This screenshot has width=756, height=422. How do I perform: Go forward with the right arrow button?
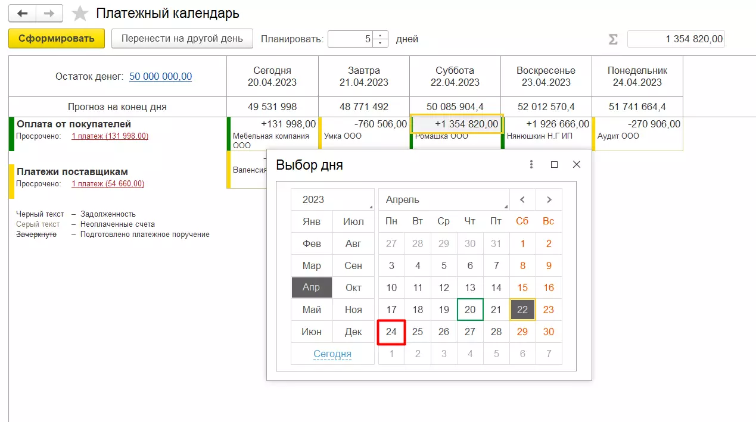[49, 13]
